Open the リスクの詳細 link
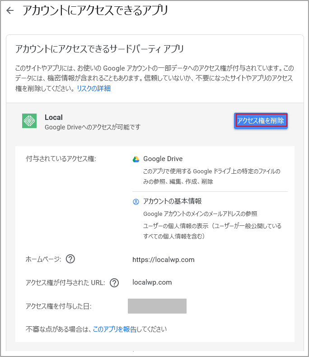The height and width of the screenshot is (357, 309). (94, 88)
